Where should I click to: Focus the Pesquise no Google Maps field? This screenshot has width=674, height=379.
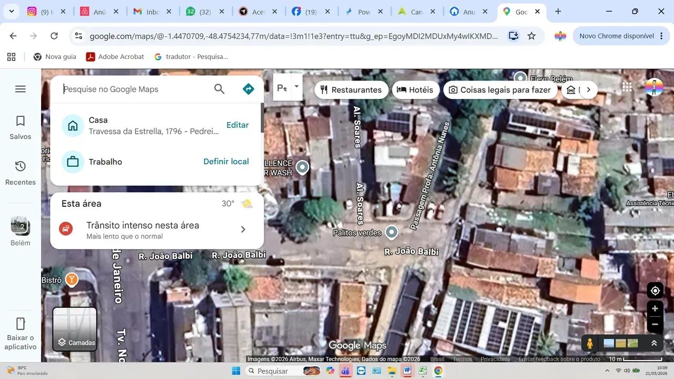[x=134, y=89]
